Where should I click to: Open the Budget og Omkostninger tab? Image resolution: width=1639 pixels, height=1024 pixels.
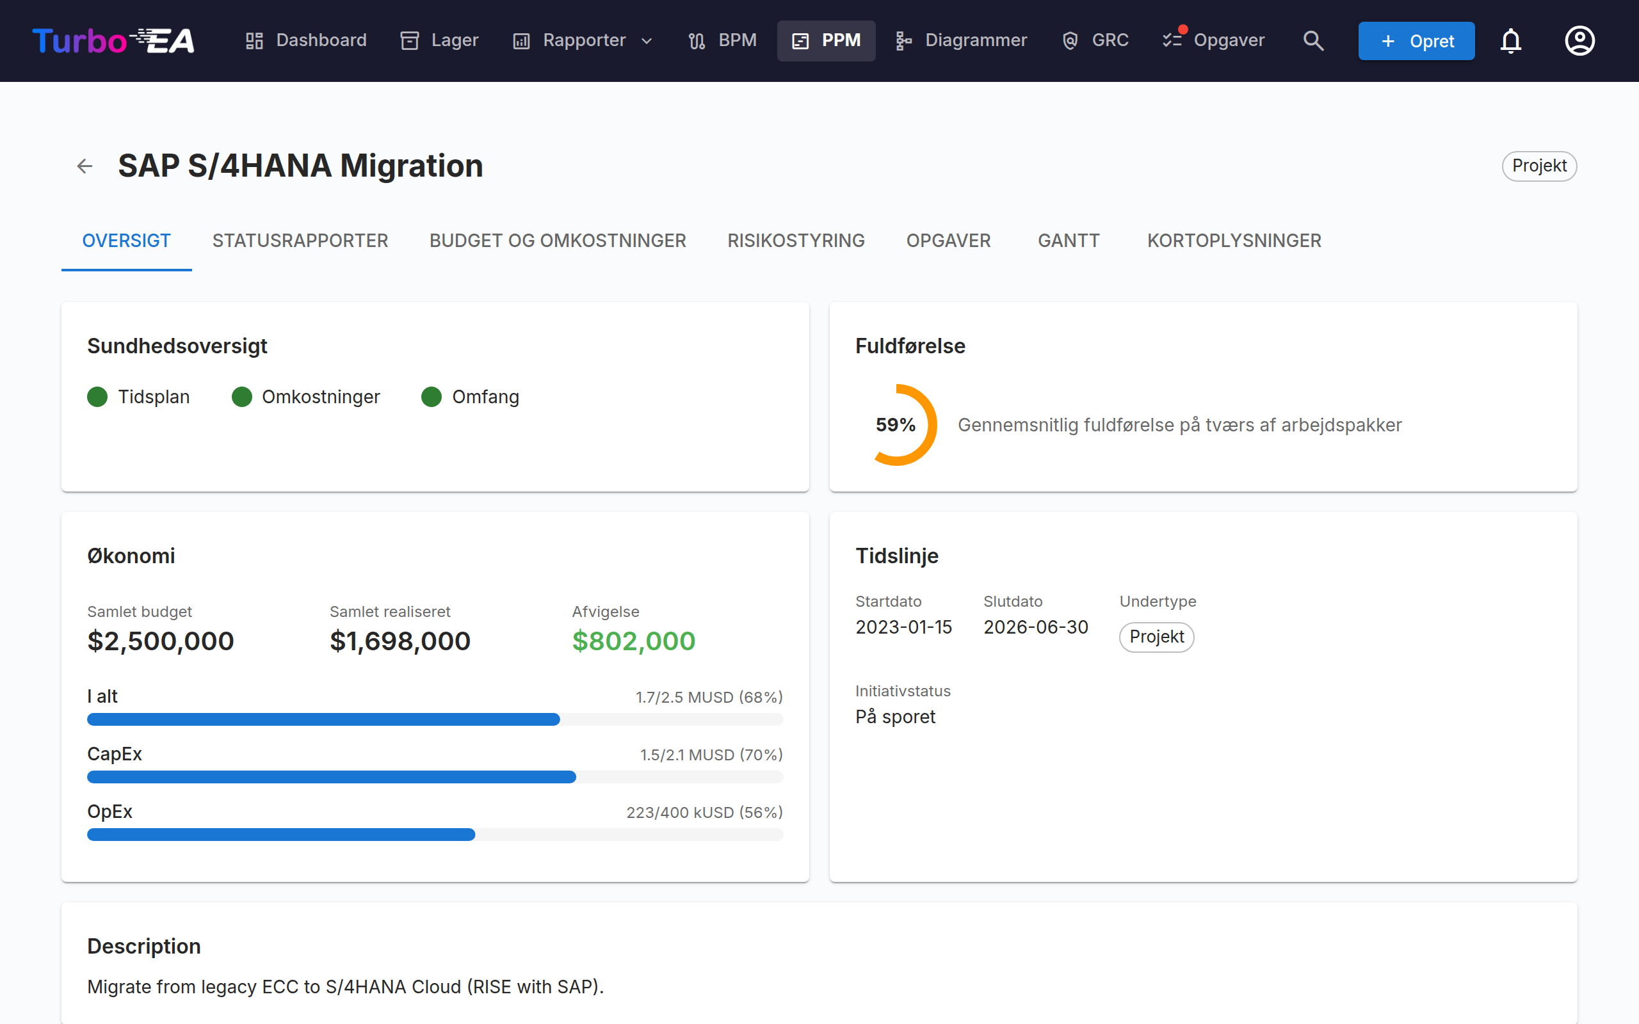[558, 241]
